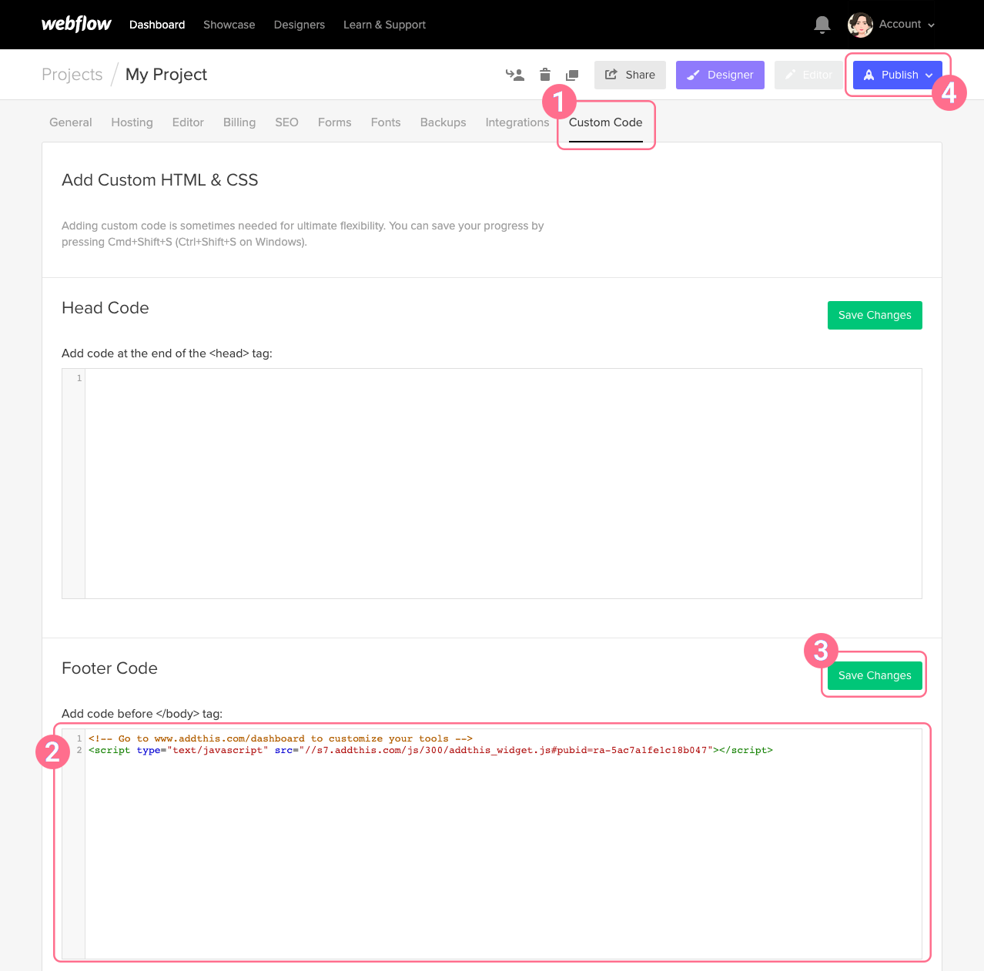This screenshot has height=971, width=984.
Task: Open Designers in top navigation
Action: (x=300, y=25)
